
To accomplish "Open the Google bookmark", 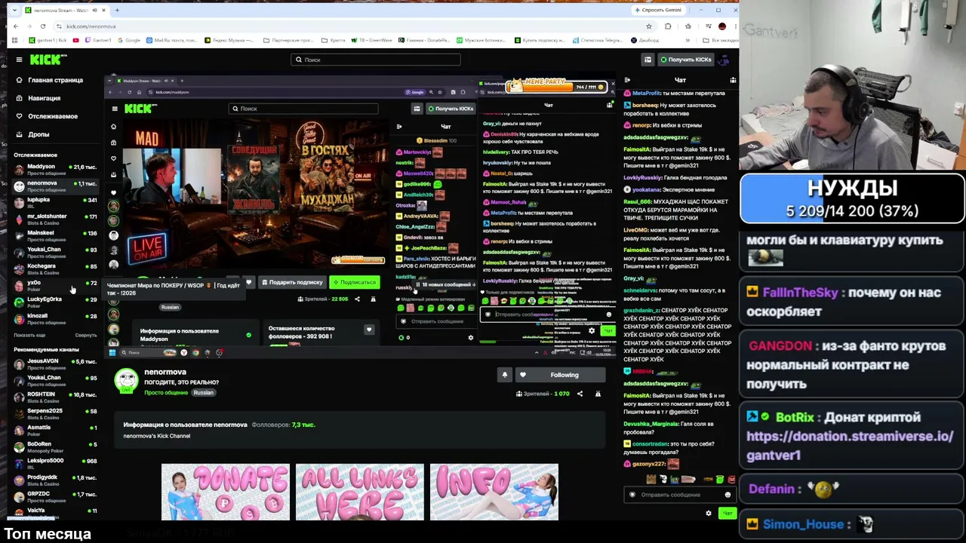I will point(129,40).
